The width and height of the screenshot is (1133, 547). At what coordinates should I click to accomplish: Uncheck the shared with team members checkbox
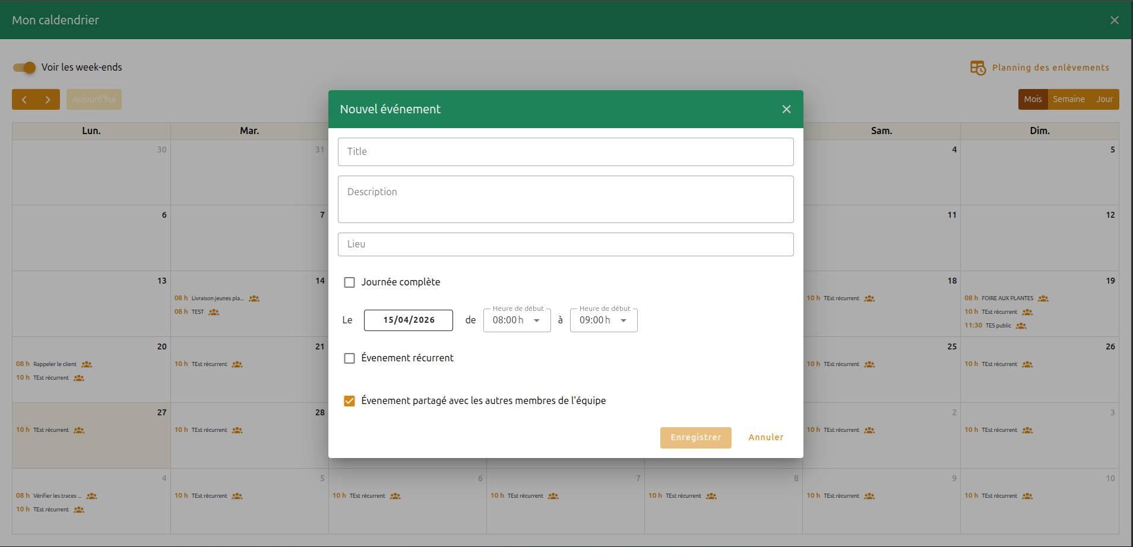349,401
